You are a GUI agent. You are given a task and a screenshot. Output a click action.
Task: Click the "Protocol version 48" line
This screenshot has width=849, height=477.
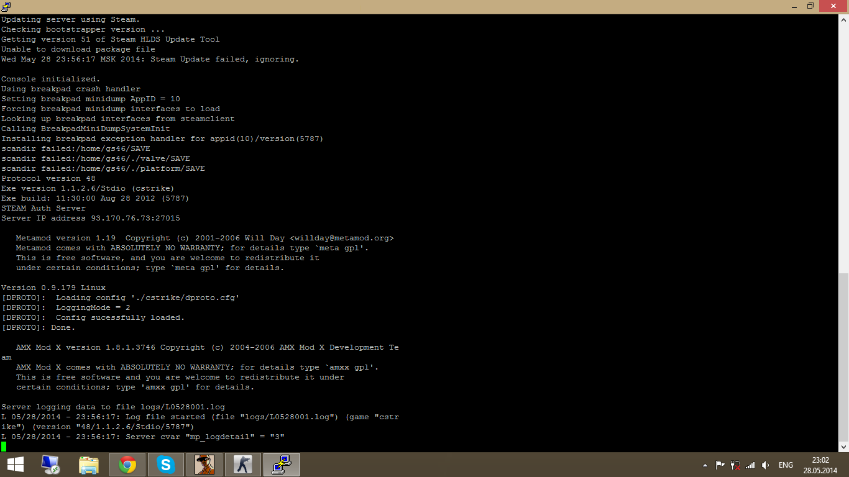(x=48, y=178)
